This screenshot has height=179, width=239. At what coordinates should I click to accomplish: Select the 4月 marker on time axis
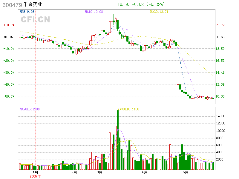point(145,172)
